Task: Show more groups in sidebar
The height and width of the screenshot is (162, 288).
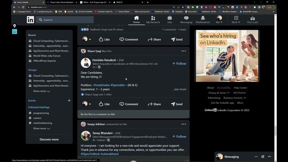Action: 41,91
